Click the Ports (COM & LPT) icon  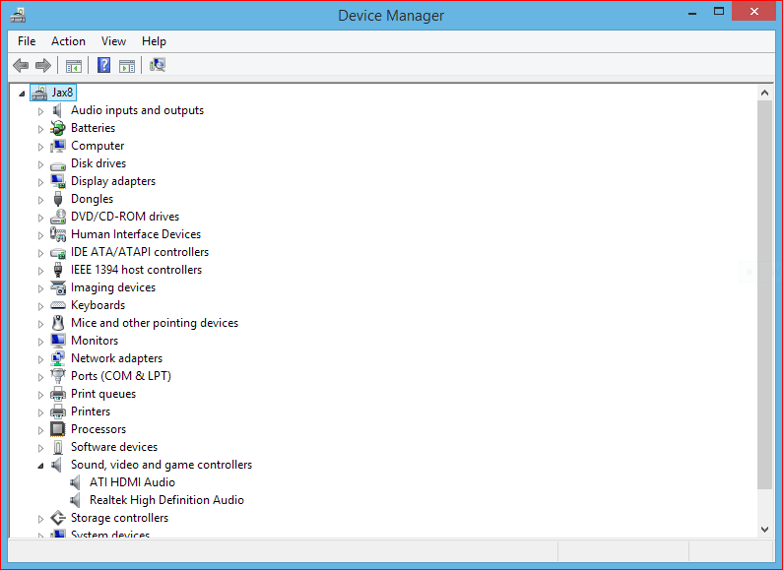[x=58, y=376]
